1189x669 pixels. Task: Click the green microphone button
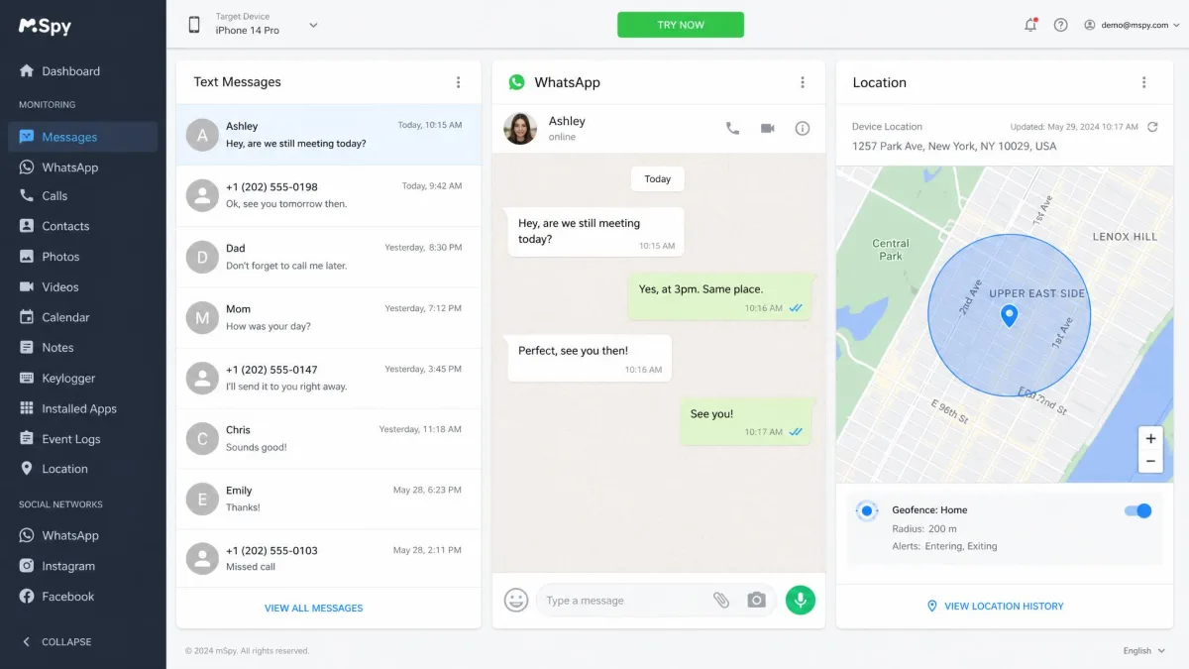point(801,600)
